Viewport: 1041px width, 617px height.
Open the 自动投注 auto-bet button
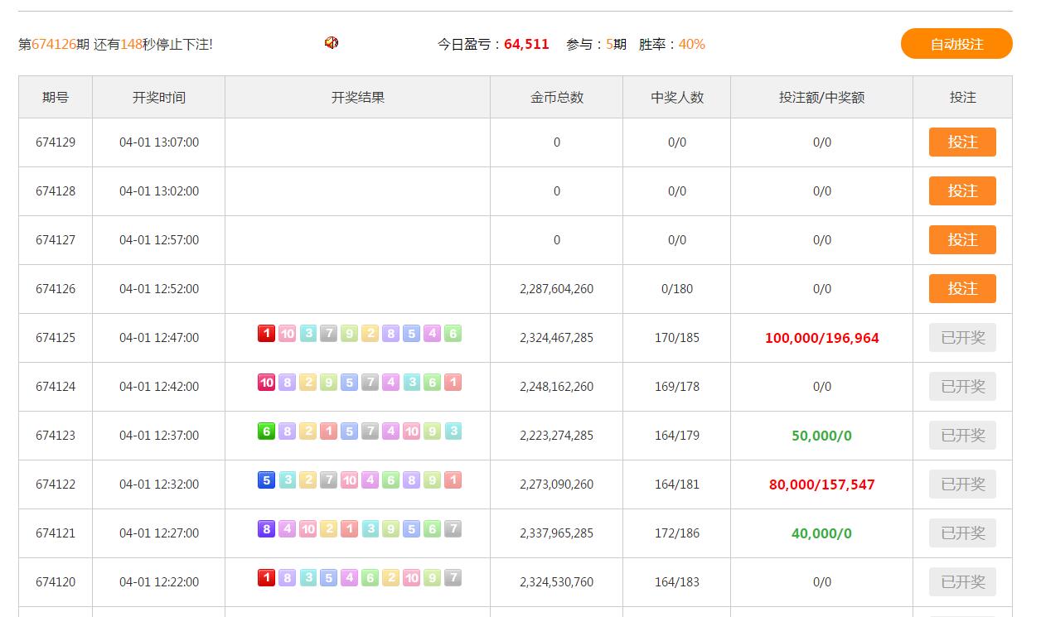pos(956,44)
